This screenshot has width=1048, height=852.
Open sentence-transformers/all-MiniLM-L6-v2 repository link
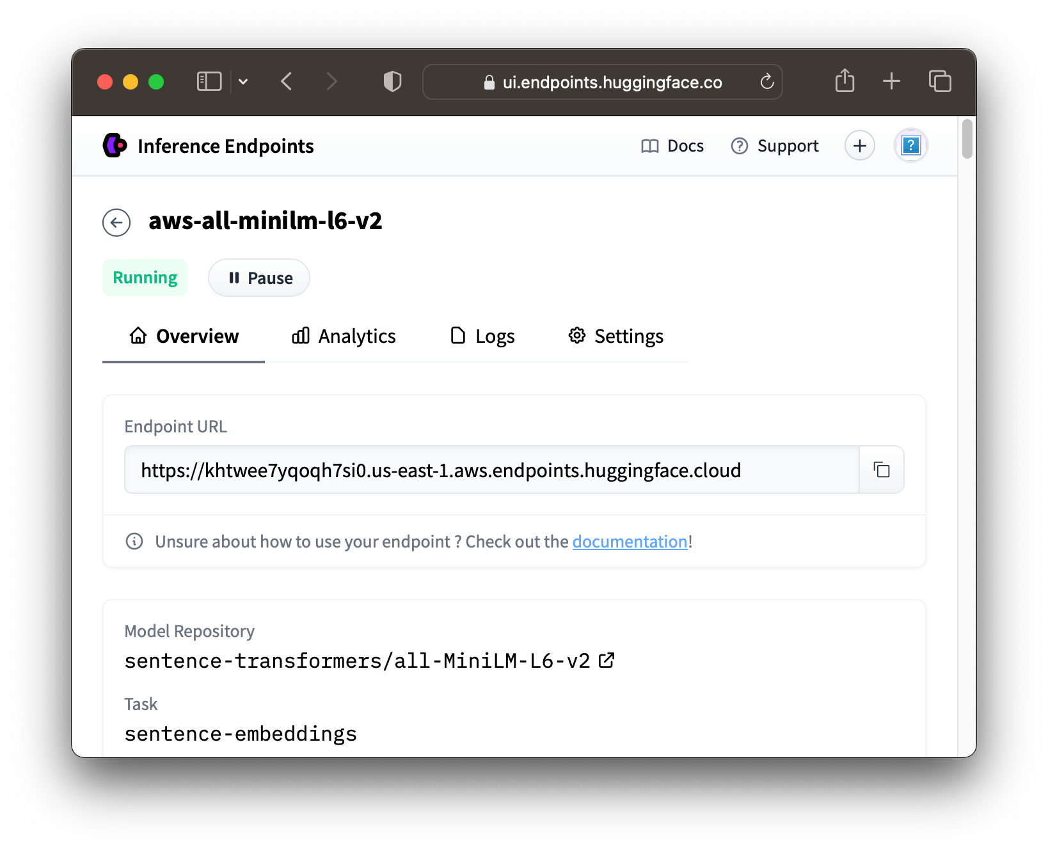click(x=358, y=660)
